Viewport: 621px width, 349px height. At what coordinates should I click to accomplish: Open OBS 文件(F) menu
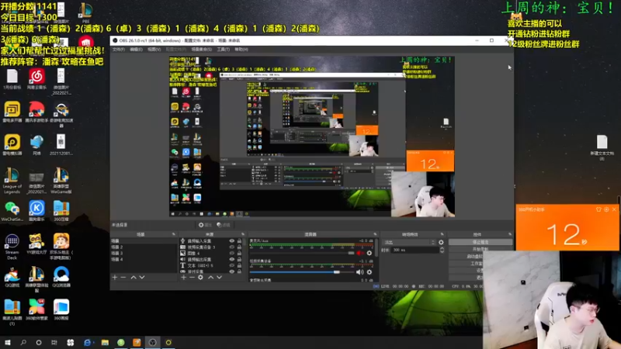tap(119, 50)
